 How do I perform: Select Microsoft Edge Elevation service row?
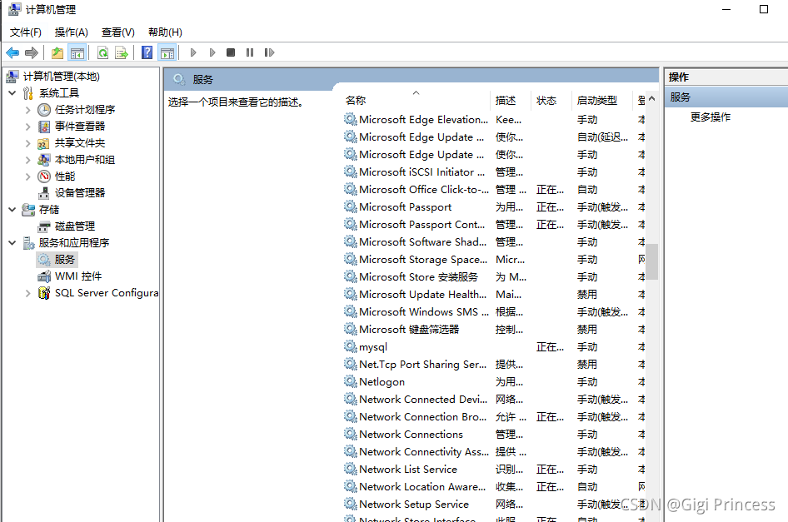point(495,120)
